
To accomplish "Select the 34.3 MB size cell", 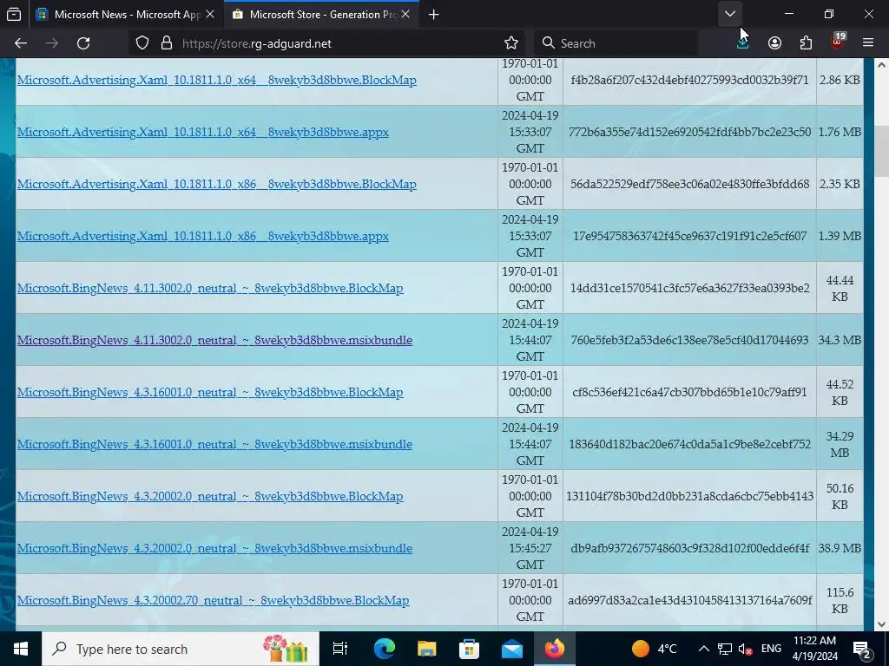I will [840, 340].
